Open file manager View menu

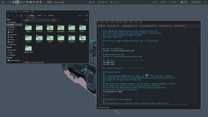(16, 12)
